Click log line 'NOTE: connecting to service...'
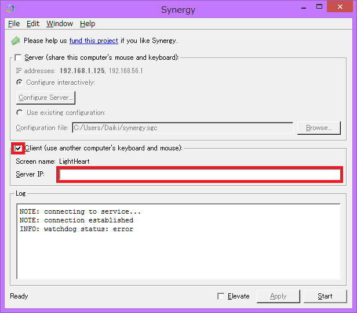The width and height of the screenshot is (357, 313). [80, 212]
